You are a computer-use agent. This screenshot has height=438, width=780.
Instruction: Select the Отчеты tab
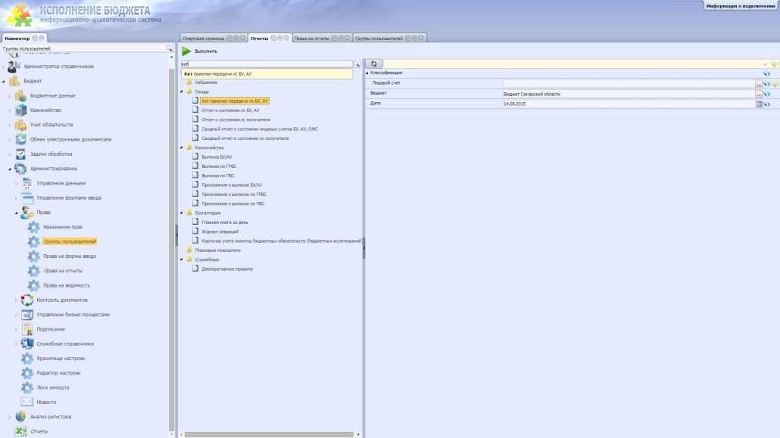[x=259, y=39]
